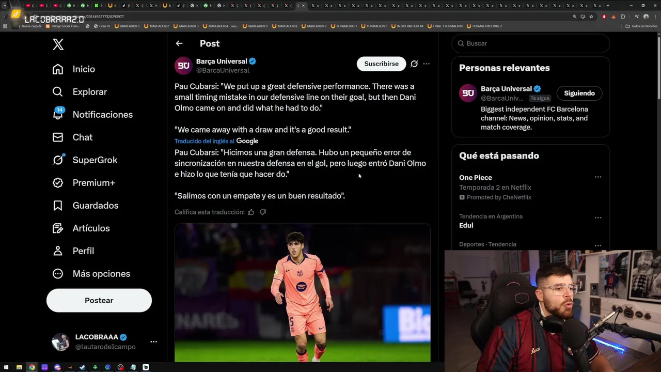Screen dimensions: 661x372
Task: Click the Grok explain-post icon
Action: pyautogui.click(x=414, y=64)
